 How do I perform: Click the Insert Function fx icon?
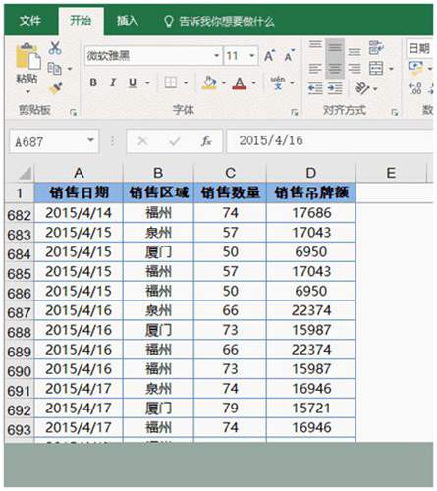point(206,141)
